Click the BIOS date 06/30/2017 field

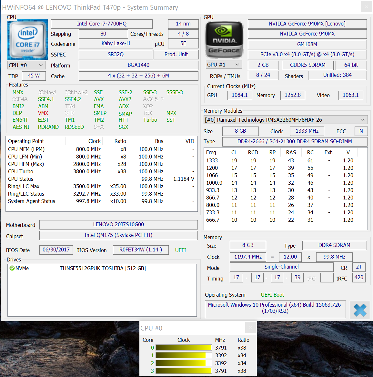click(56, 250)
